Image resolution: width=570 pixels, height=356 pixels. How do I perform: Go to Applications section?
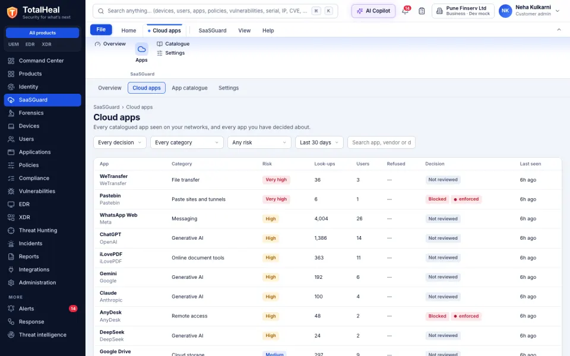click(x=43, y=152)
